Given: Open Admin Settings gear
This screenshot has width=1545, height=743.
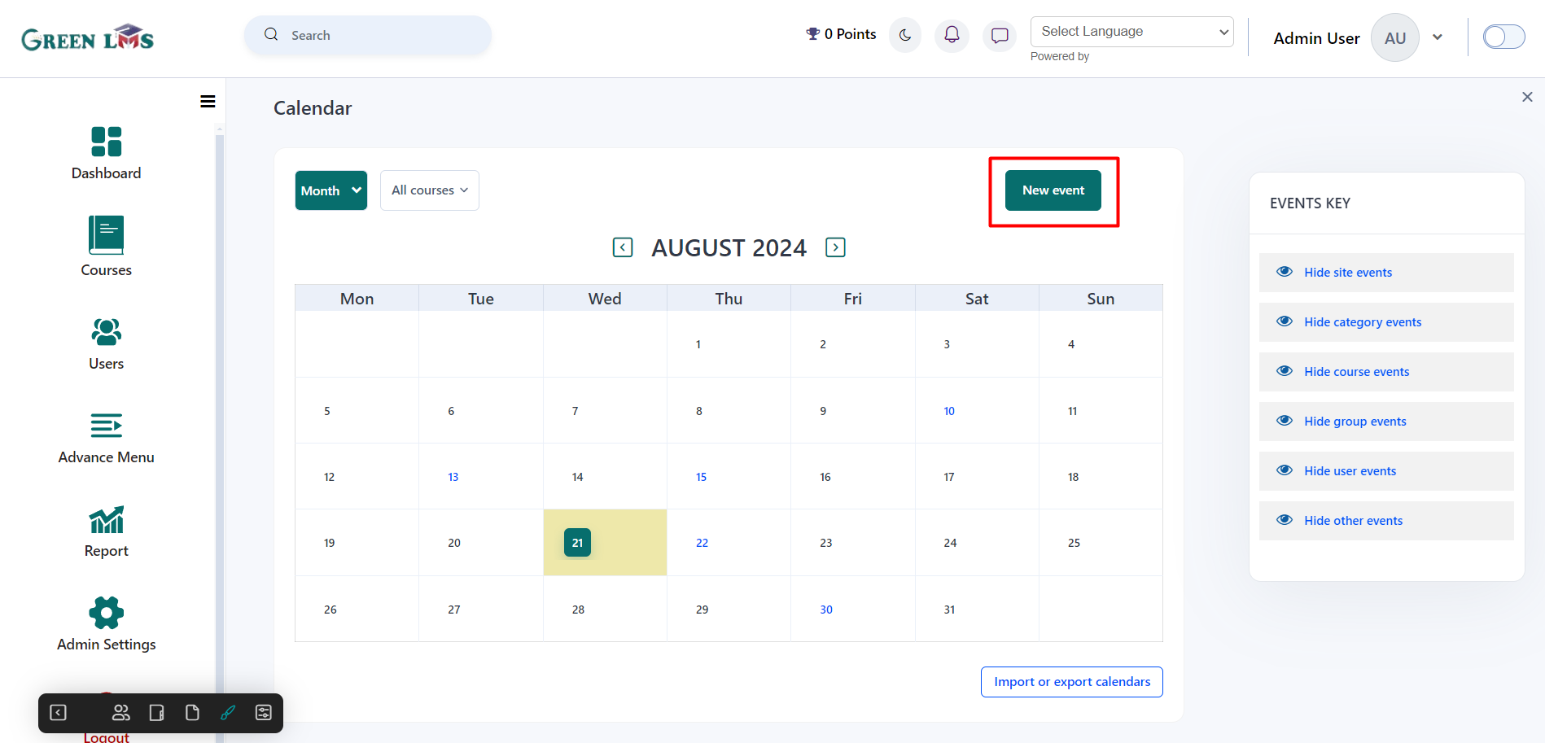Looking at the screenshot, I should point(106,613).
